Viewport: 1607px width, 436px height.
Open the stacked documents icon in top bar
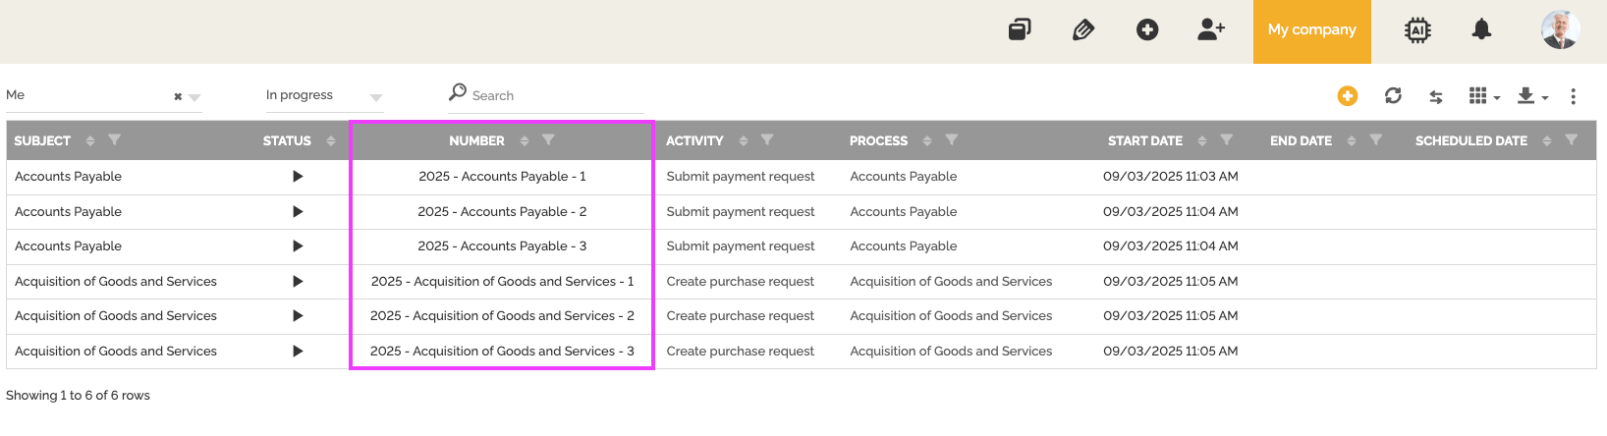coord(1020,29)
